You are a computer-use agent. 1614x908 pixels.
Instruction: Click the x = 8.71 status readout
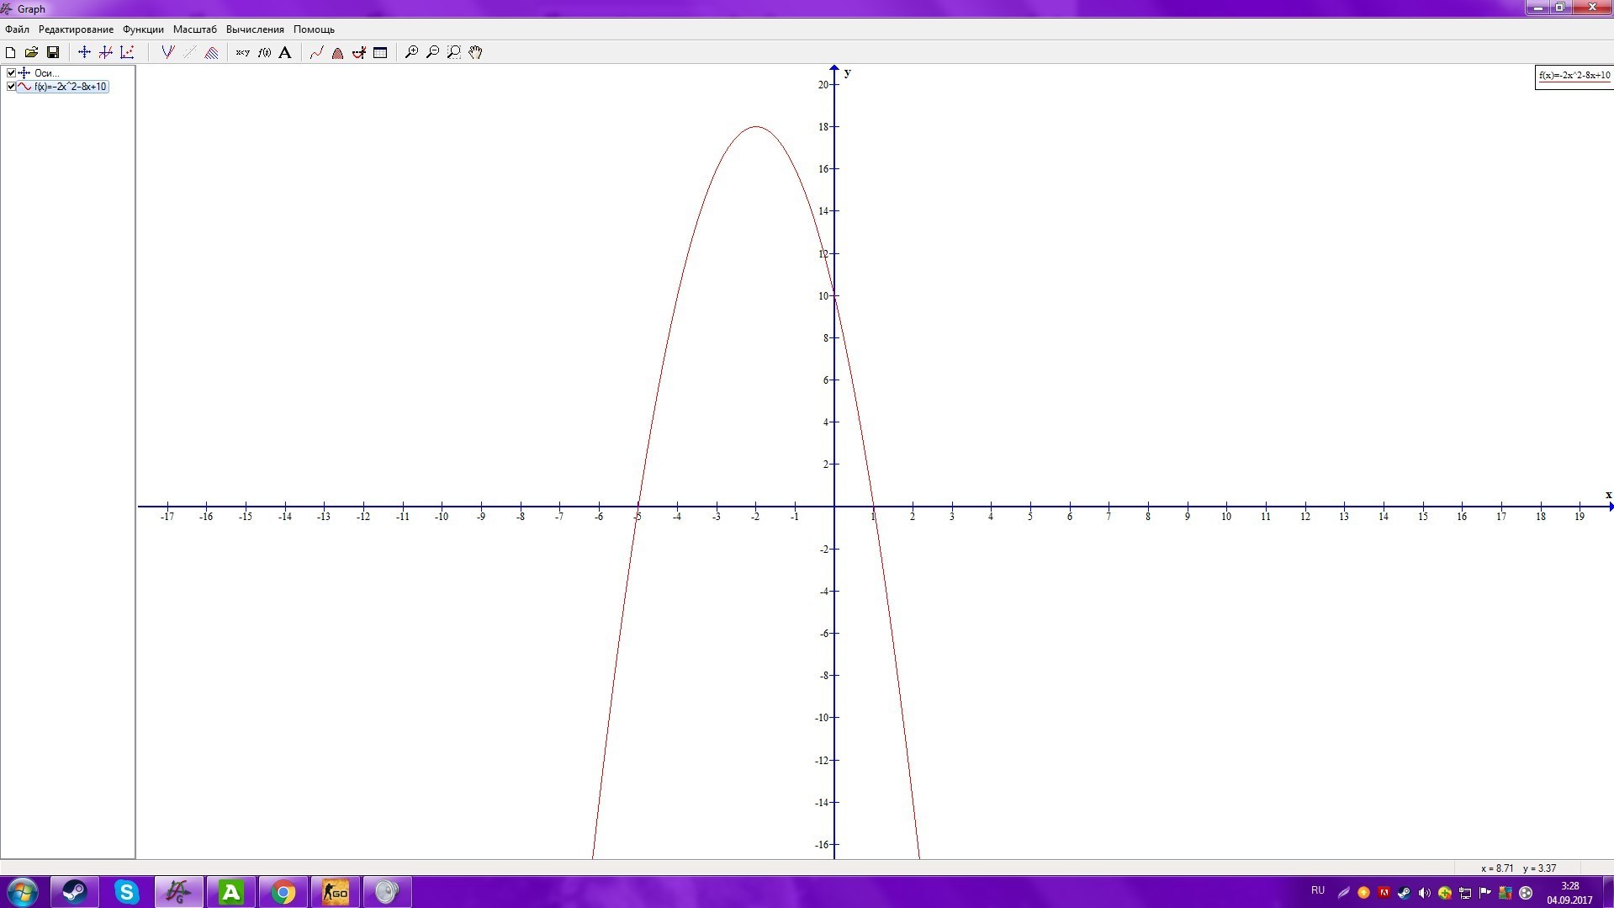click(x=1497, y=868)
